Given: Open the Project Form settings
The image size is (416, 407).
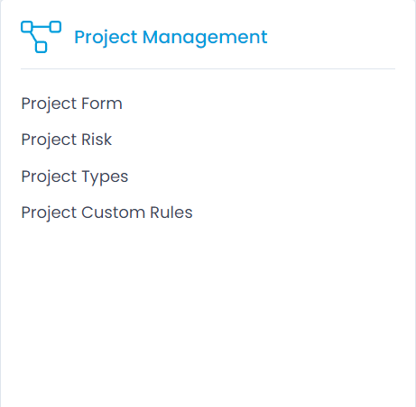Looking at the screenshot, I should [71, 104].
